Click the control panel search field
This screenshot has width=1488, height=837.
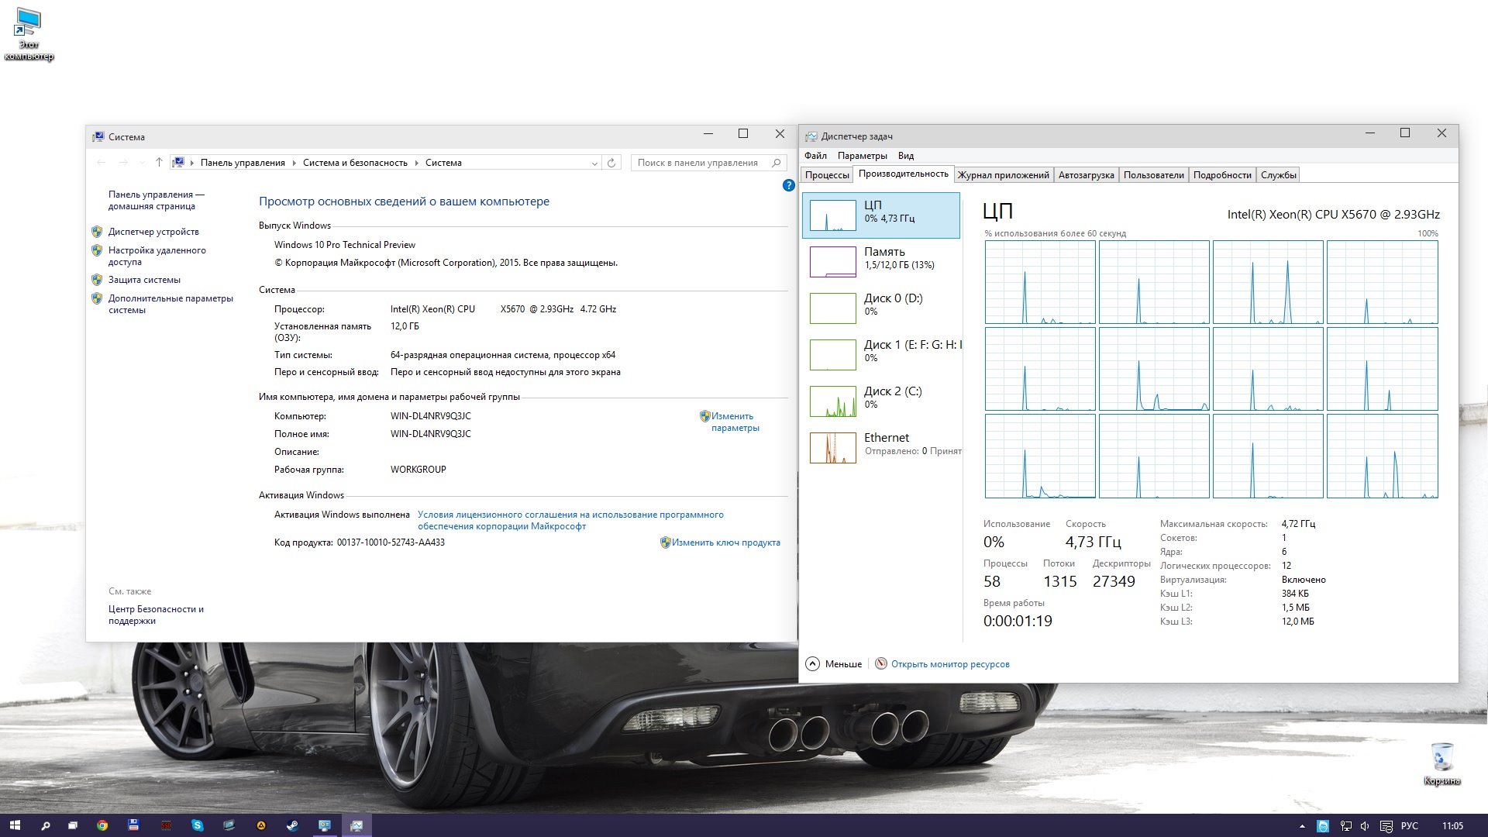(x=697, y=163)
